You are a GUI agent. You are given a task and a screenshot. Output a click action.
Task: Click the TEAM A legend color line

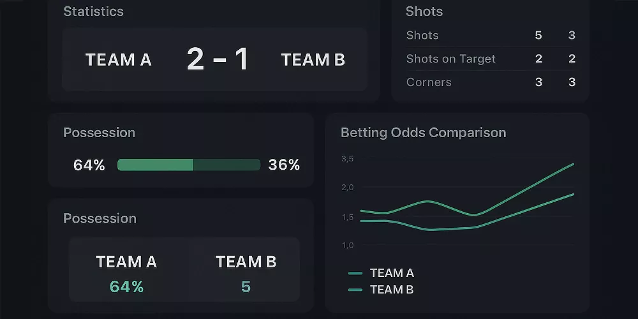tap(355, 274)
